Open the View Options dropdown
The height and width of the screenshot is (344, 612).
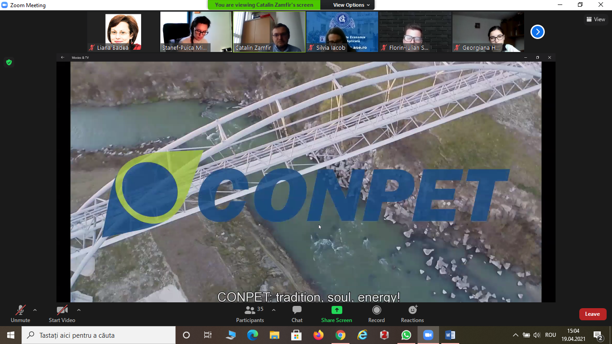pyautogui.click(x=352, y=5)
